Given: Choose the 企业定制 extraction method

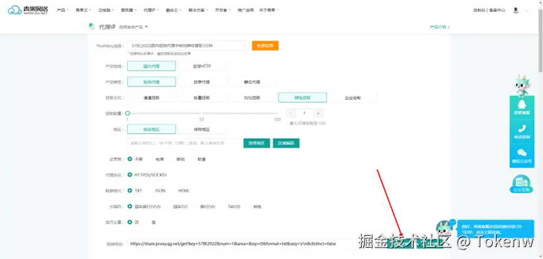Looking at the screenshot, I should [353, 98].
